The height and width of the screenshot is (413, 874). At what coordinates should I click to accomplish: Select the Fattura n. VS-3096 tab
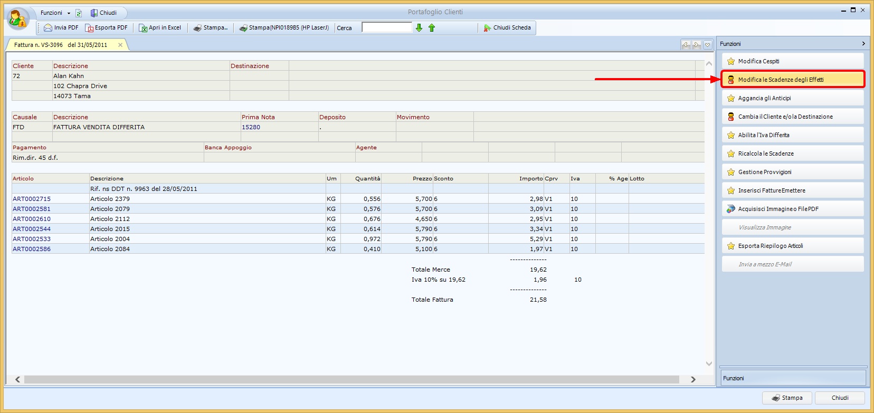click(61, 45)
